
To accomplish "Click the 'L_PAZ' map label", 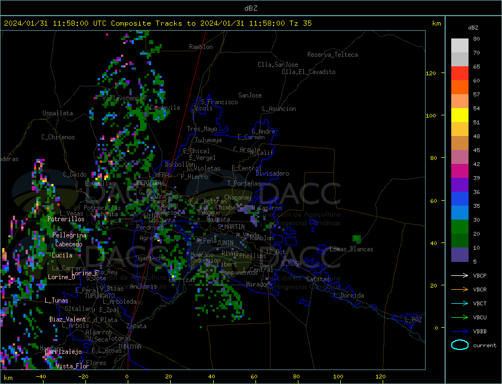I will point(414,320).
